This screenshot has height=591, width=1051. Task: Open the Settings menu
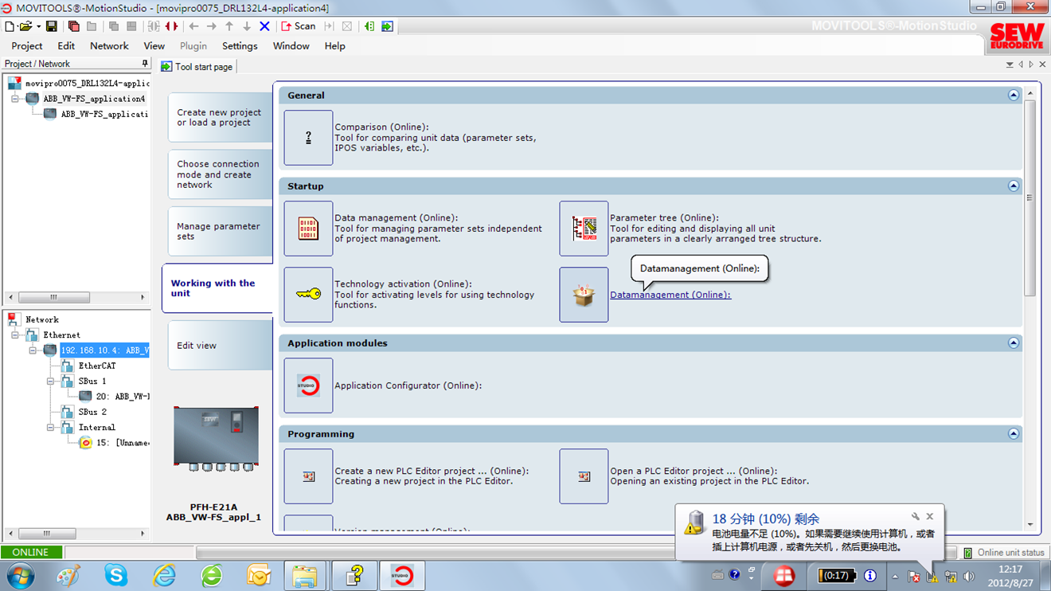(240, 46)
